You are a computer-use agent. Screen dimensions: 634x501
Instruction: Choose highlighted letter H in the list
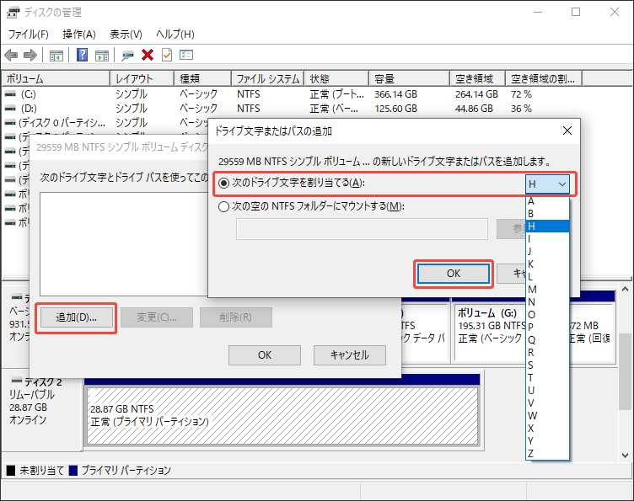[x=547, y=226]
